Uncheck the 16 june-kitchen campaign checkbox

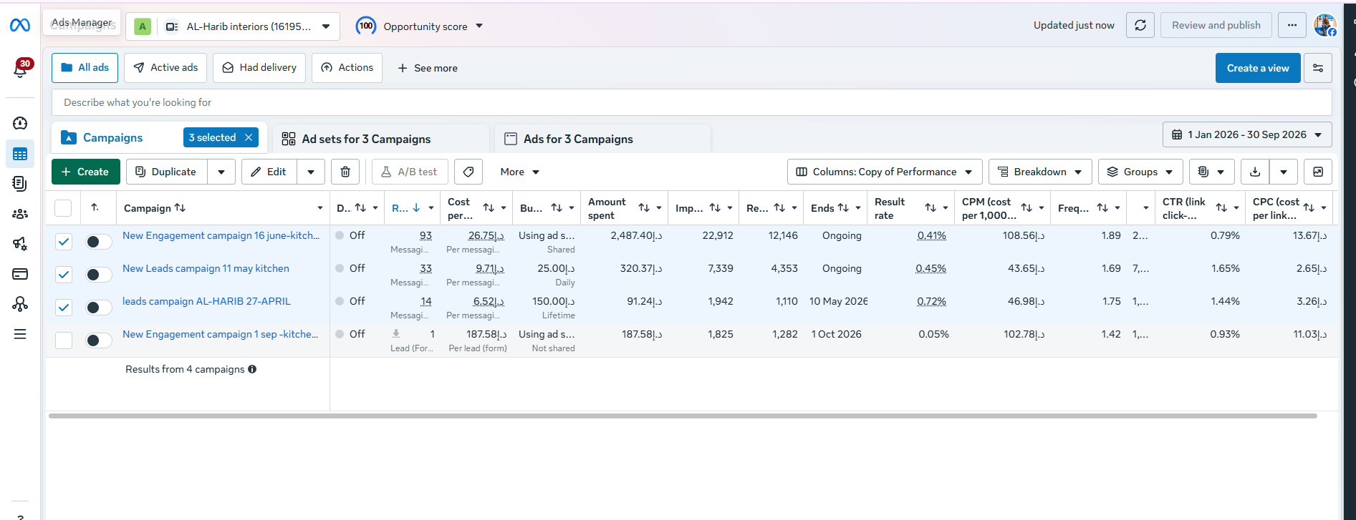[64, 242]
